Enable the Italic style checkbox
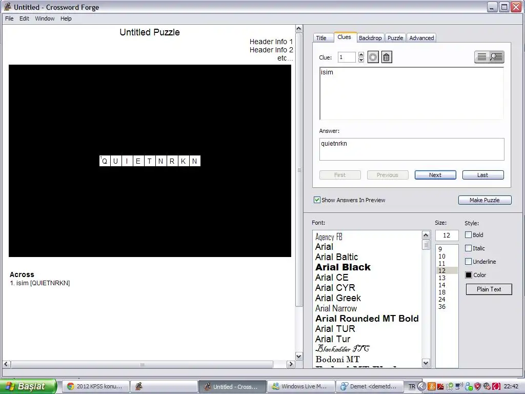 pyautogui.click(x=469, y=248)
